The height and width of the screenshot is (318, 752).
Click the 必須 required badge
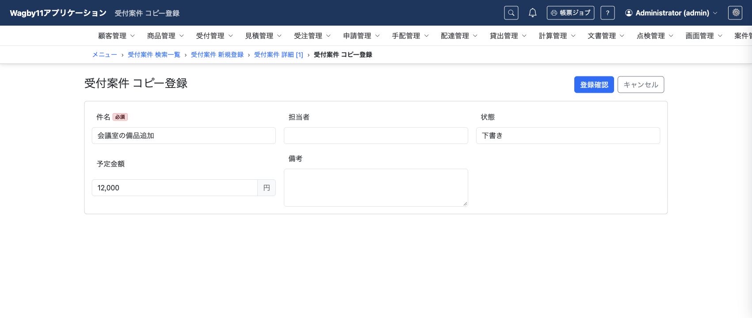pyautogui.click(x=120, y=117)
